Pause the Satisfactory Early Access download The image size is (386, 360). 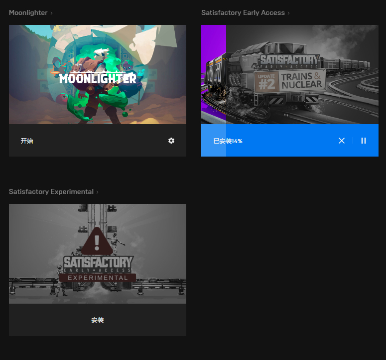[x=364, y=141]
